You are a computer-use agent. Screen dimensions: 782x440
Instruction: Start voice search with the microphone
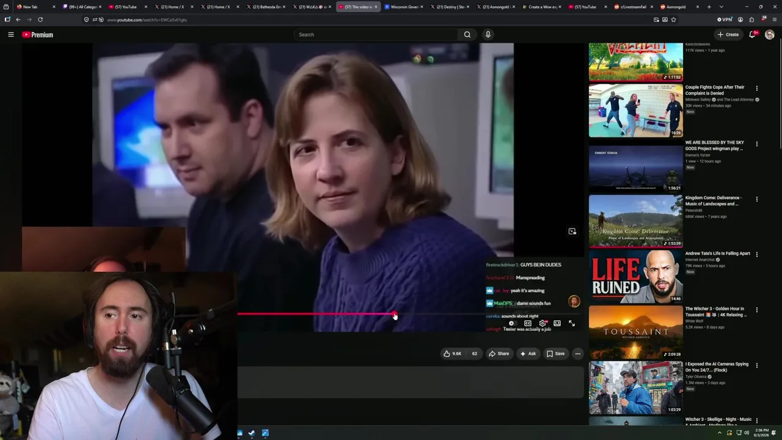click(488, 35)
